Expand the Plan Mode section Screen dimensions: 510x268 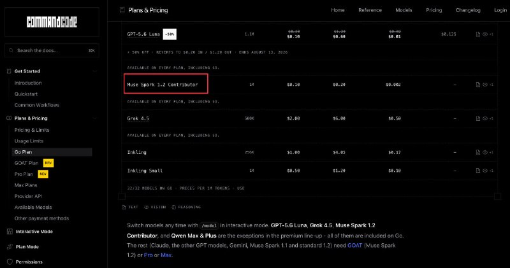(27, 247)
